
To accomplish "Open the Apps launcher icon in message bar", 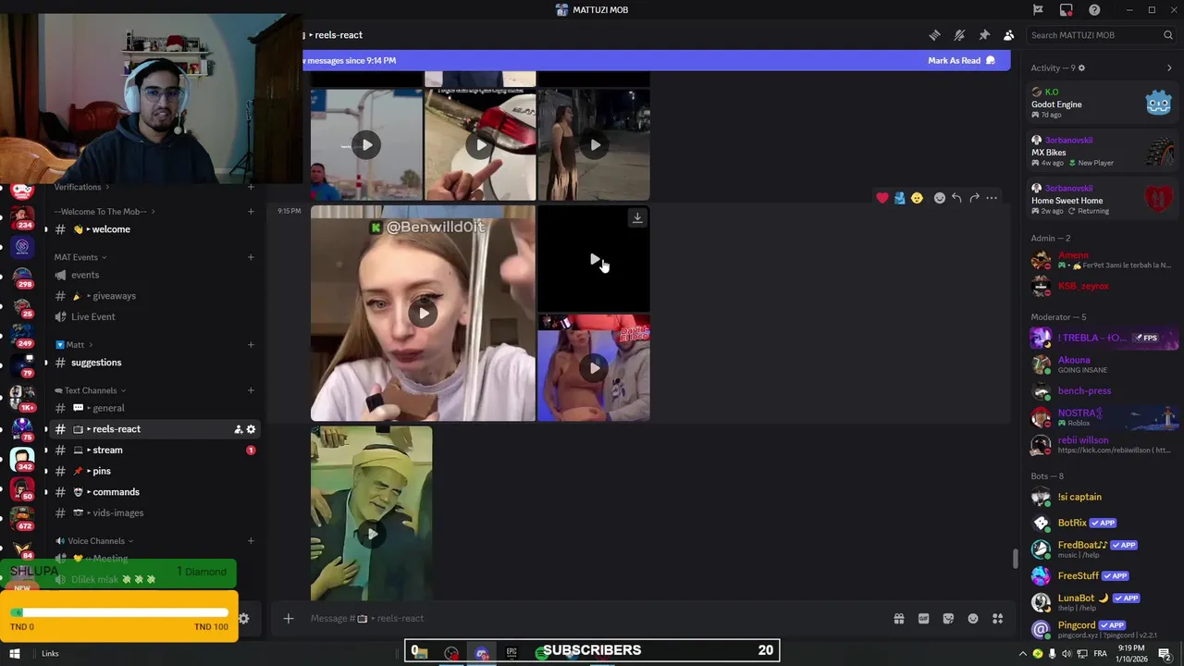I will click(997, 619).
